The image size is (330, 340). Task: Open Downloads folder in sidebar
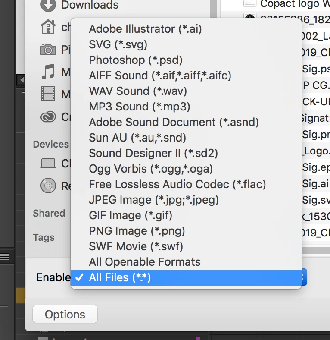79,5
